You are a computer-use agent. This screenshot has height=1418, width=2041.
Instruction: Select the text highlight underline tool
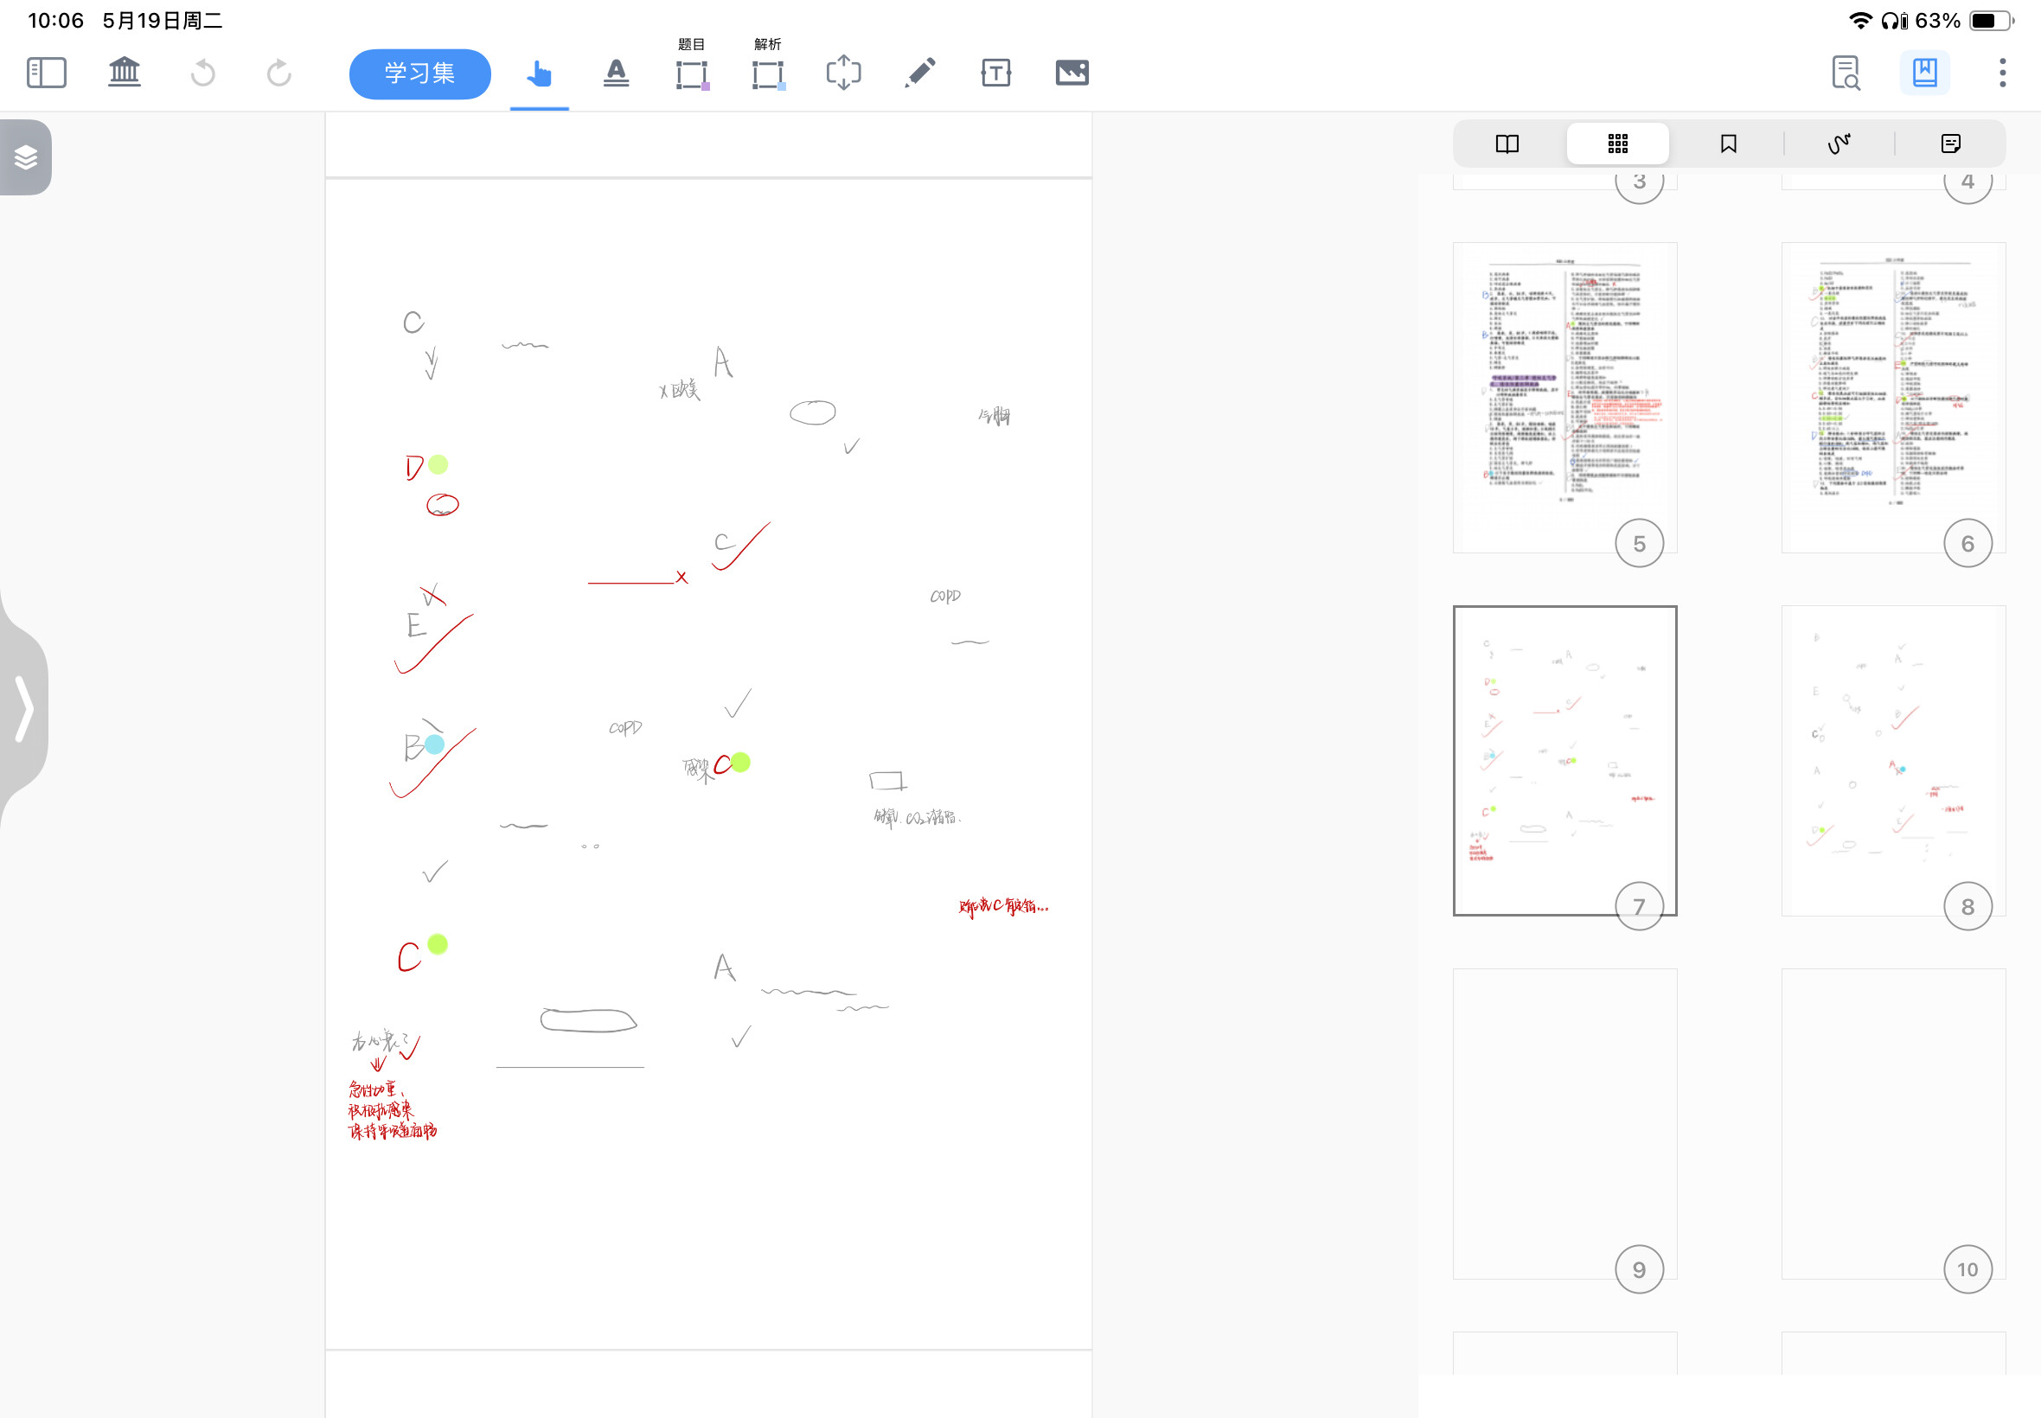616,73
